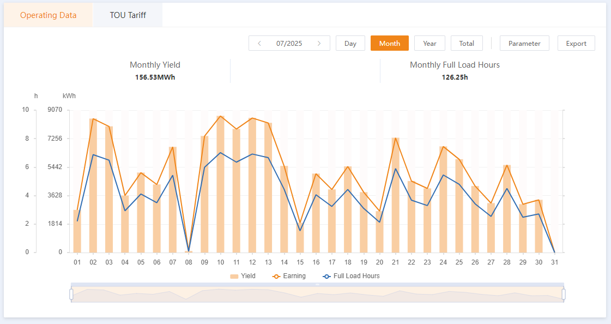Click the top grip of the zoom slider
This screenshot has height=324, width=611.
[x=317, y=284]
